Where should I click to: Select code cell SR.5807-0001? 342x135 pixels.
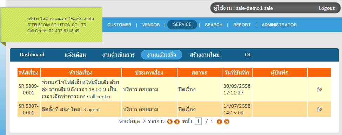(x=29, y=109)
